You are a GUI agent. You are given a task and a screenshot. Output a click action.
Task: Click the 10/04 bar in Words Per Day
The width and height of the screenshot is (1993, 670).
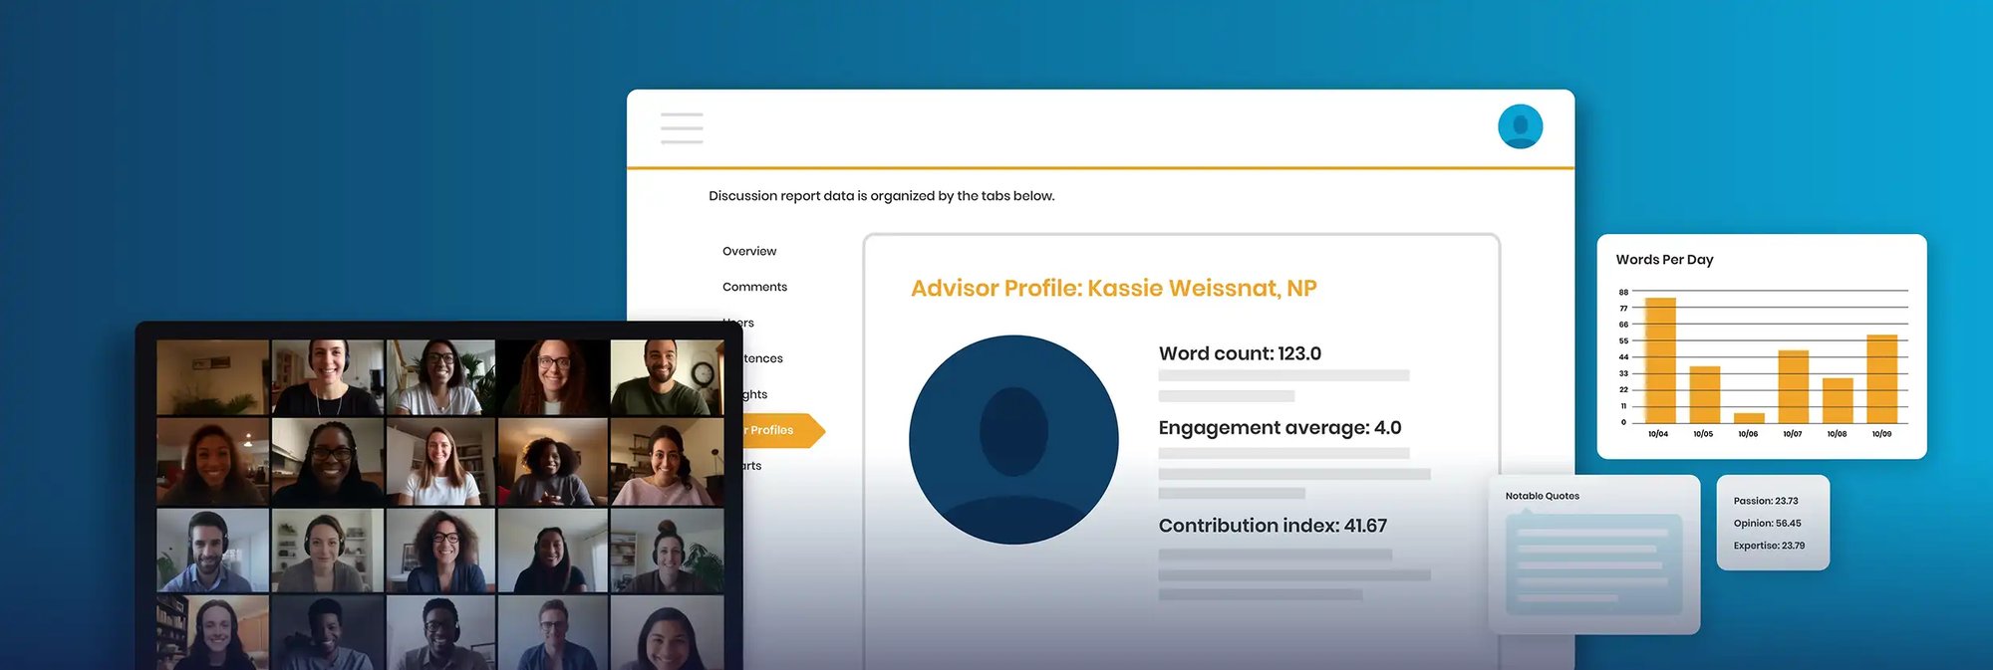1660,360
